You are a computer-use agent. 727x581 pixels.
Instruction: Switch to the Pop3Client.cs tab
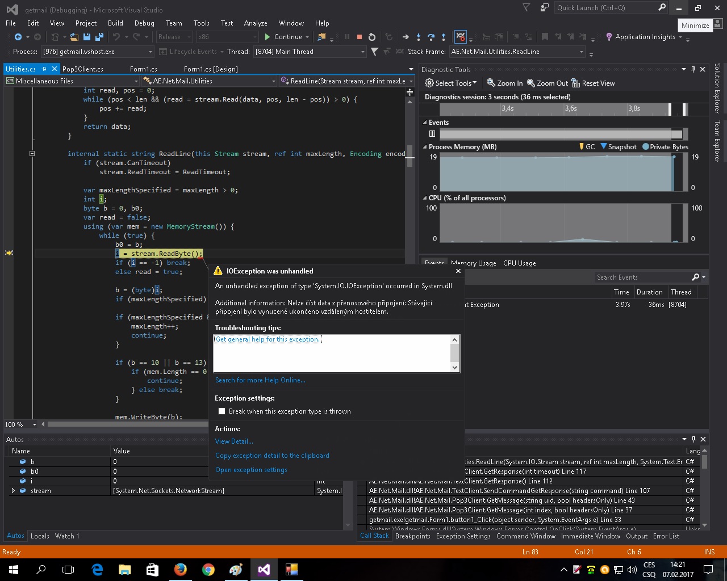(83, 69)
